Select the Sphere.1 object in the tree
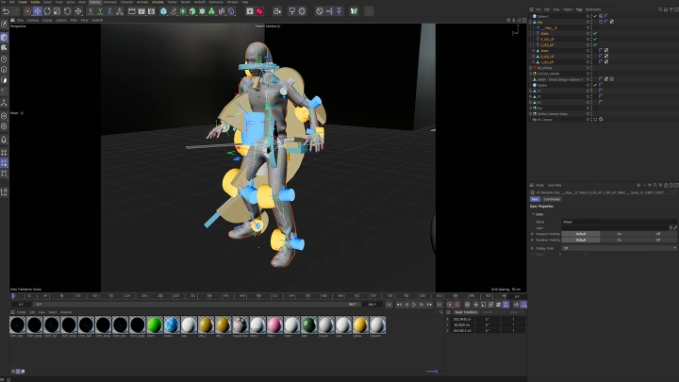The height and width of the screenshot is (382, 679). (543, 16)
